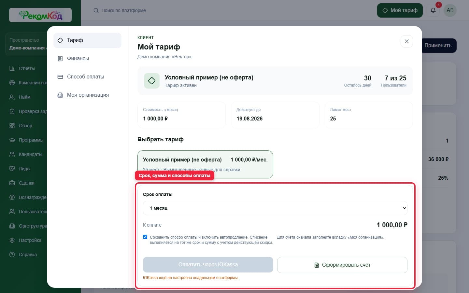Click the card icon beside Способ оплаты
This screenshot has width=469, height=293.
click(x=60, y=77)
